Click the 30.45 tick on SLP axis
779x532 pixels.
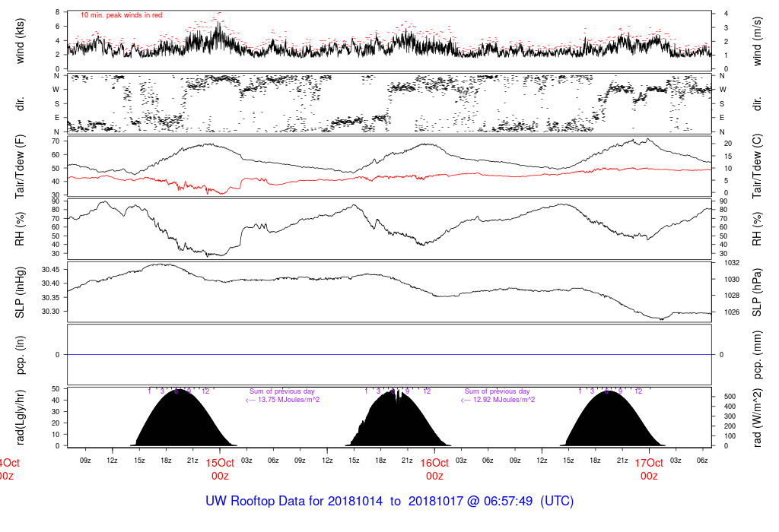[x=51, y=270]
